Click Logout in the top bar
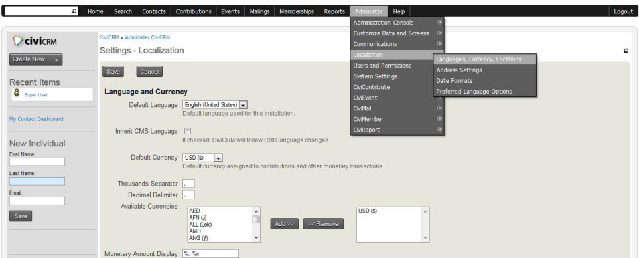The height and width of the screenshot is (258, 639). click(623, 11)
